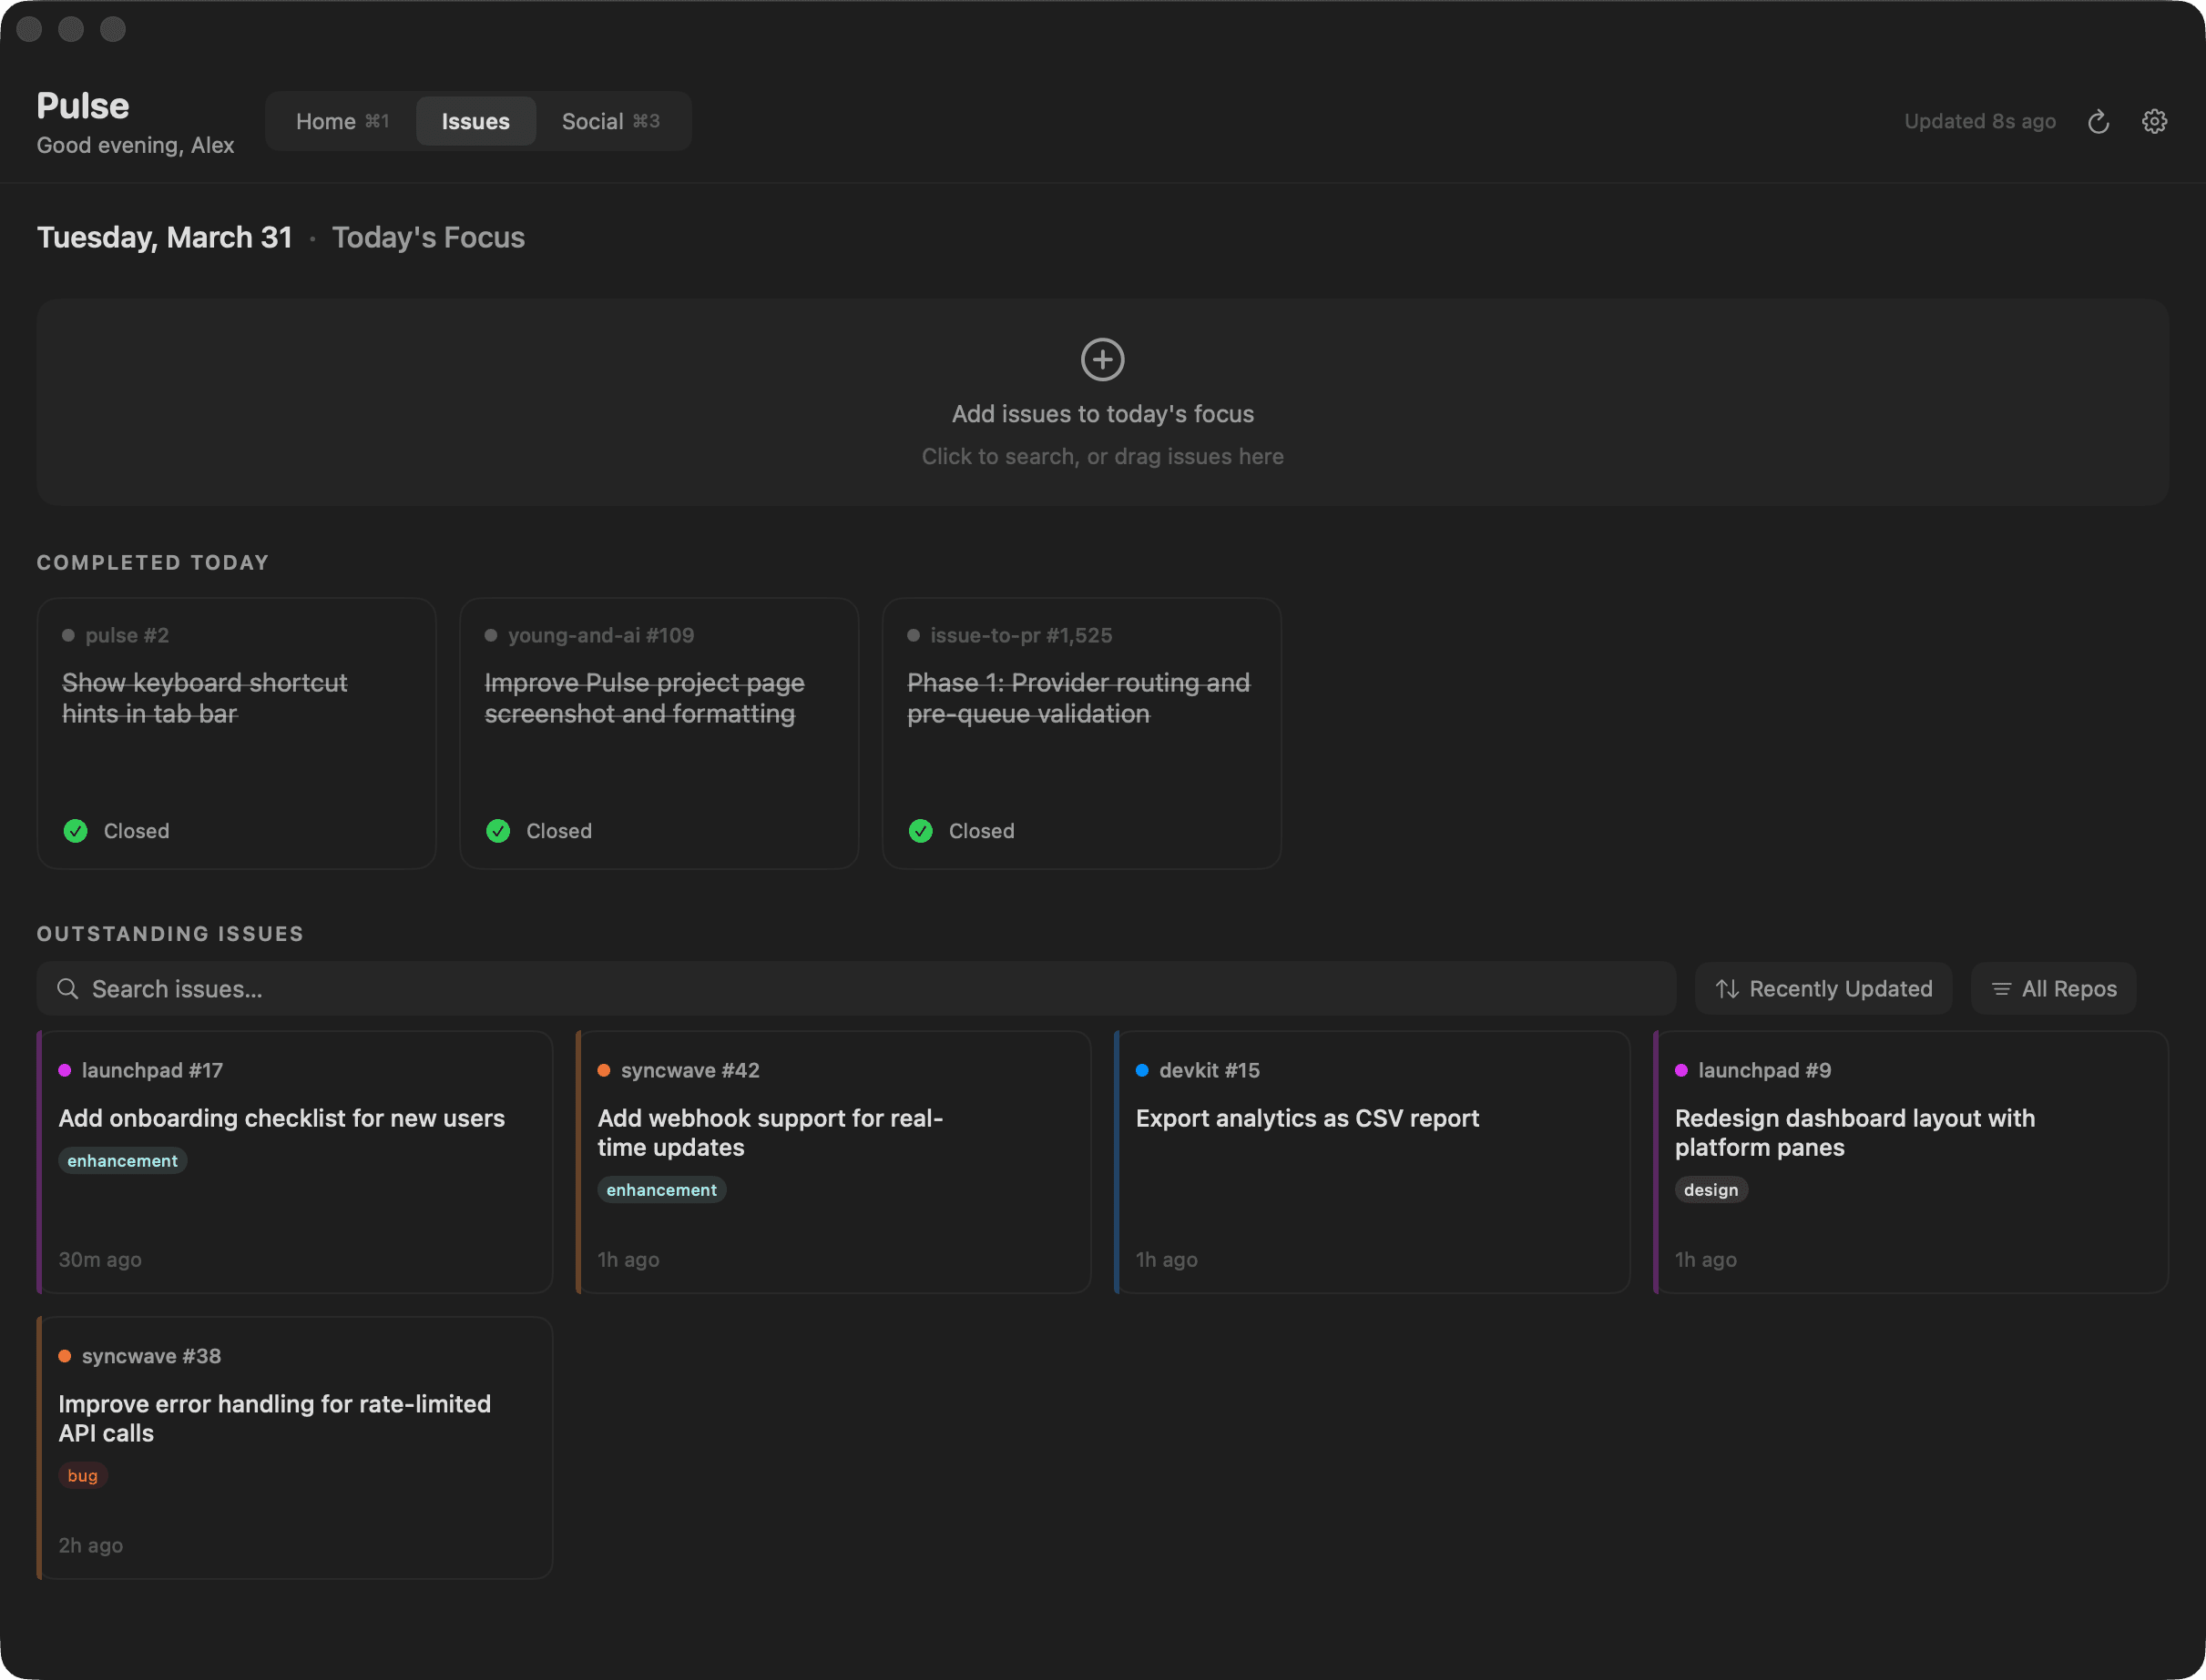
Task: Click the 'Today's Focus' heading
Action: 427,237
